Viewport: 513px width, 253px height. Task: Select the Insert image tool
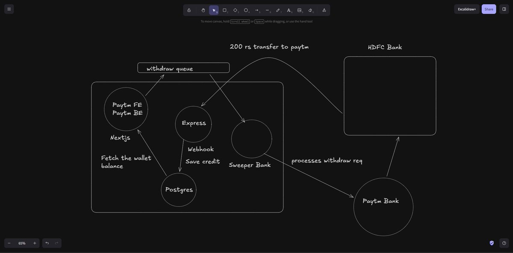pos(299,10)
